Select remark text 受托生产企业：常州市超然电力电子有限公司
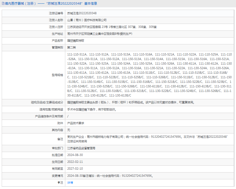Screen dimensions: 236x189 [148, 139]
